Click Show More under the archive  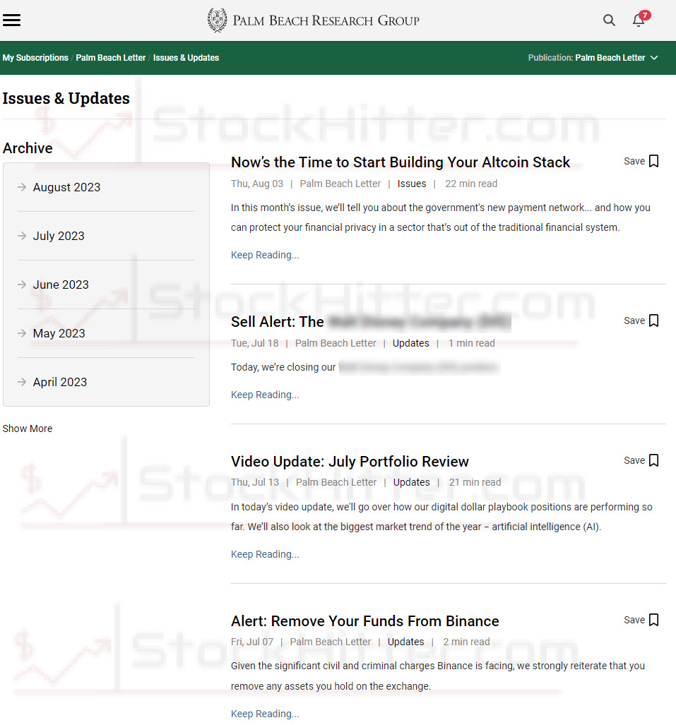[x=28, y=429]
